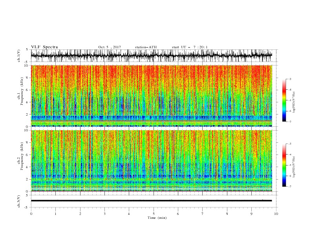Click the "VLF Spectra" plot title
This screenshot has height=240, width=311.
point(44,47)
